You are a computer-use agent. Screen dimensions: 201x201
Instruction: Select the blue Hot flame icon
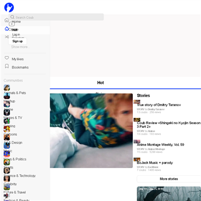7,29
